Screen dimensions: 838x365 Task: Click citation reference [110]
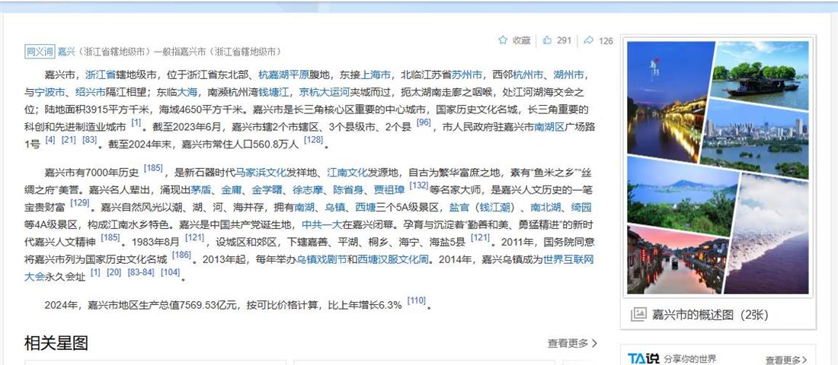pyautogui.click(x=416, y=301)
